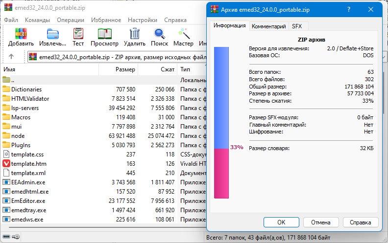This screenshot has width=388, height=243.
Task: Click the dialog's question mark help button
Action: (349, 10)
